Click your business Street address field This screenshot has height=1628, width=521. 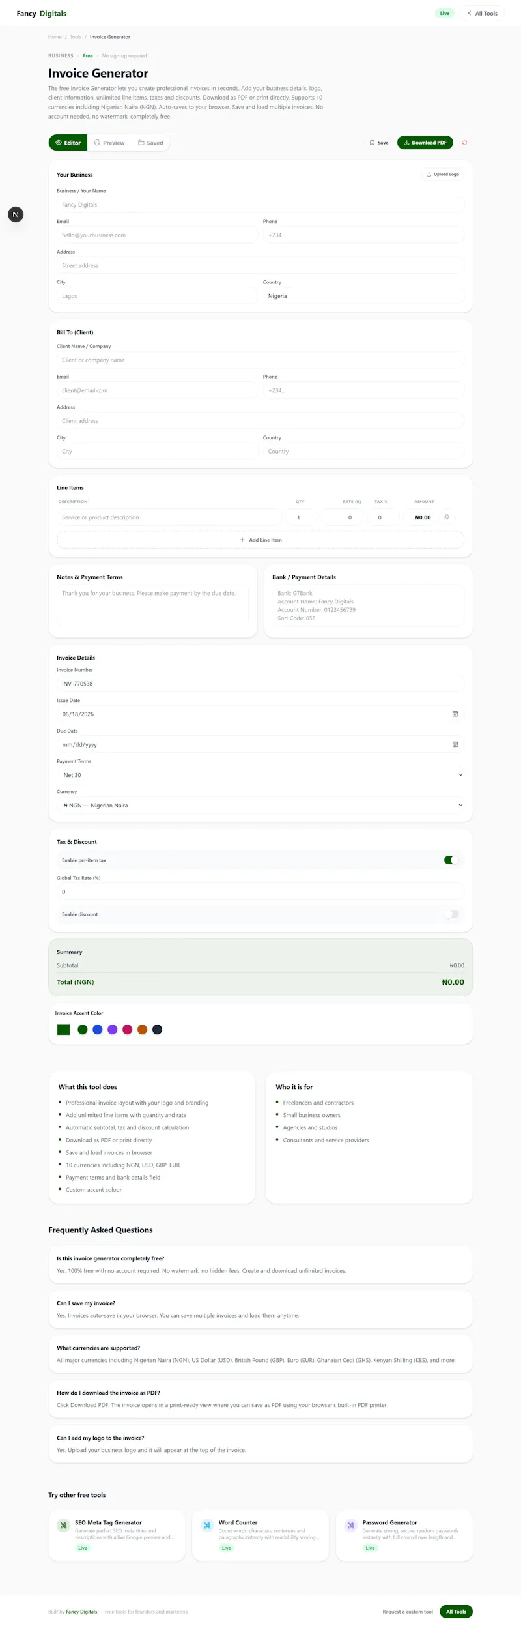(260, 265)
